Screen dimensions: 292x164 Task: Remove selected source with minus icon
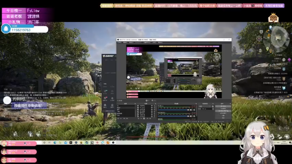141,118
